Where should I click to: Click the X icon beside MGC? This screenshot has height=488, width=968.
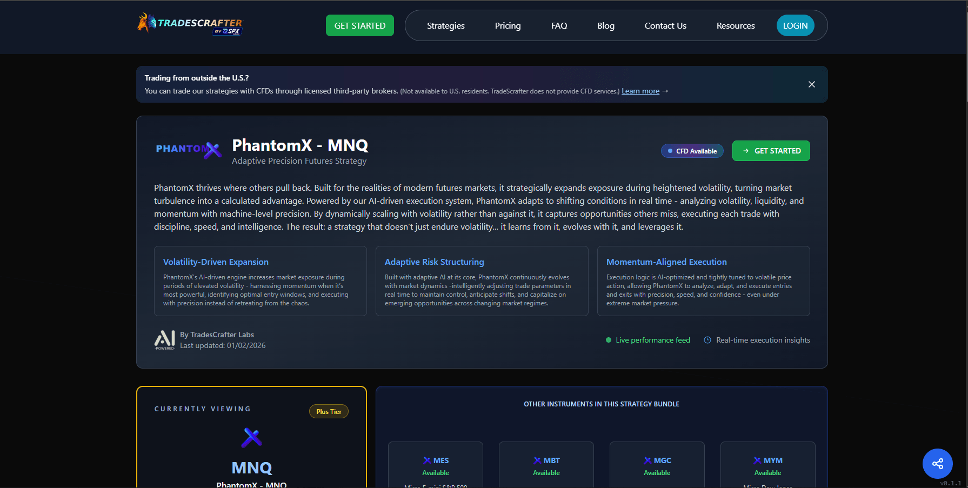tap(647, 460)
